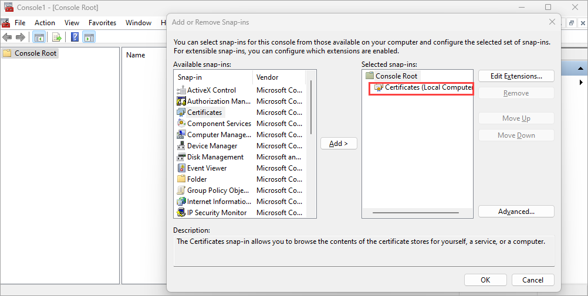Click the Available snap-ins vertical scrollbar

point(311,107)
